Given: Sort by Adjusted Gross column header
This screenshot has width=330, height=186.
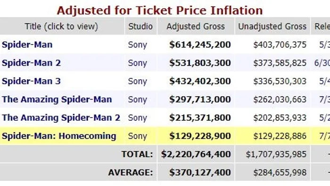Looking at the screenshot, I should [196, 26].
